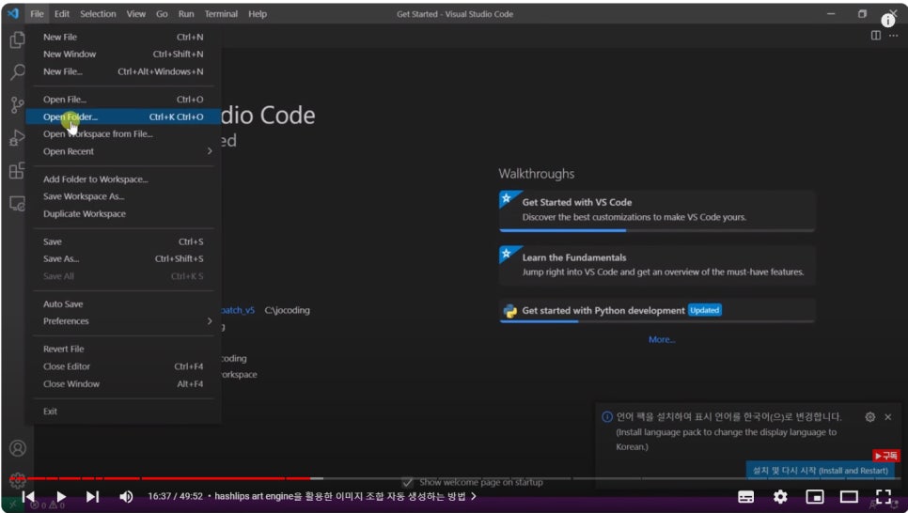Open the View menu
This screenshot has height=513, width=908.
pyautogui.click(x=136, y=14)
